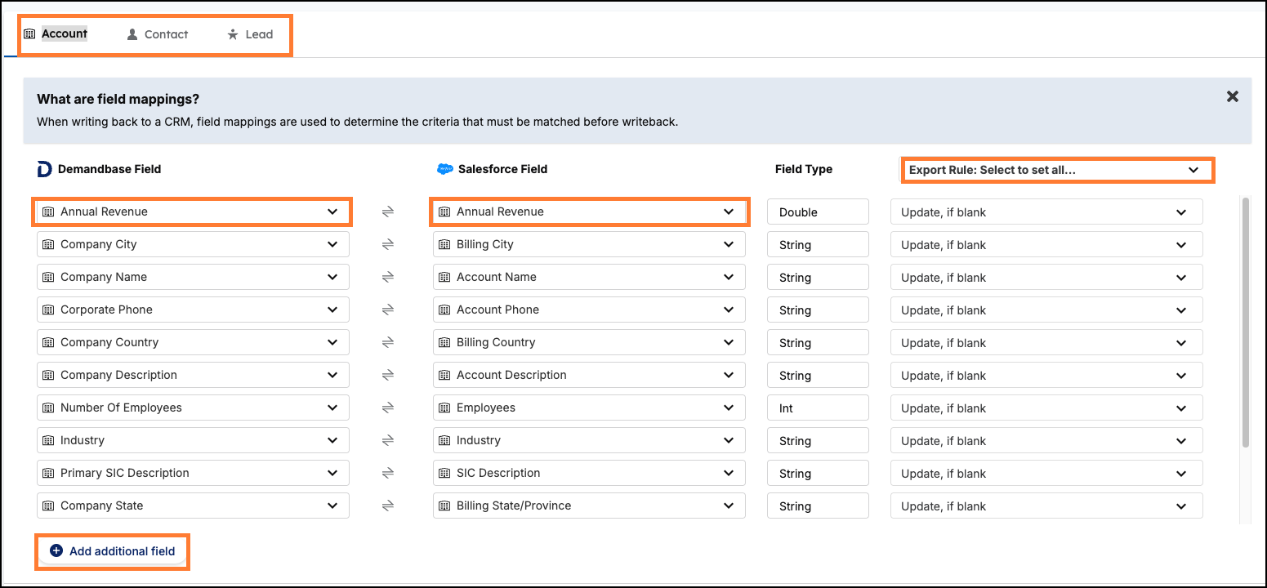Click the building icon beside Billing Country
Image resolution: width=1267 pixels, height=588 pixels.
click(x=444, y=342)
